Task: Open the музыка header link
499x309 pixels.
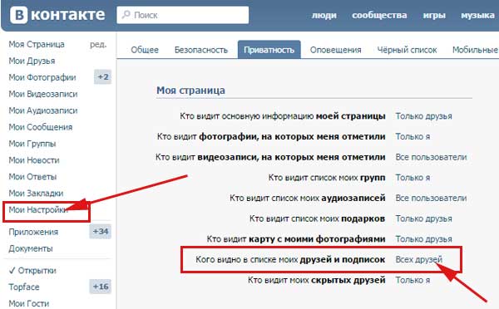Action: tap(477, 15)
